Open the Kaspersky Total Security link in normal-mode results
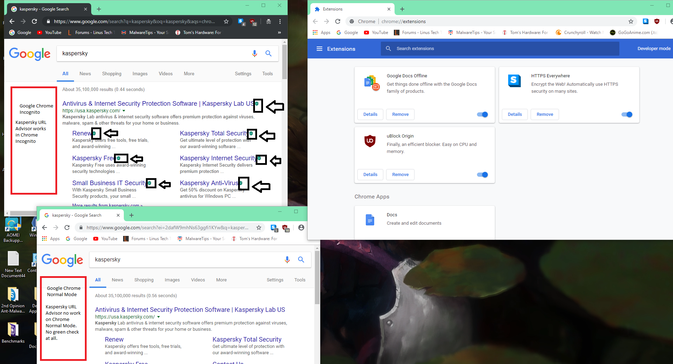This screenshot has height=364, width=673. point(247,339)
